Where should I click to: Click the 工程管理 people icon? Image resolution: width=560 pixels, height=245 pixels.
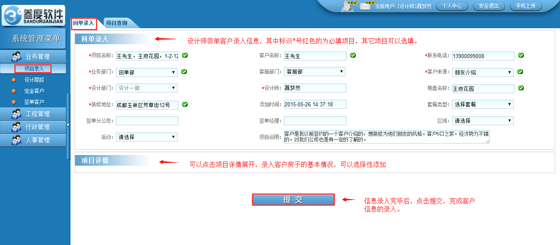[16, 114]
